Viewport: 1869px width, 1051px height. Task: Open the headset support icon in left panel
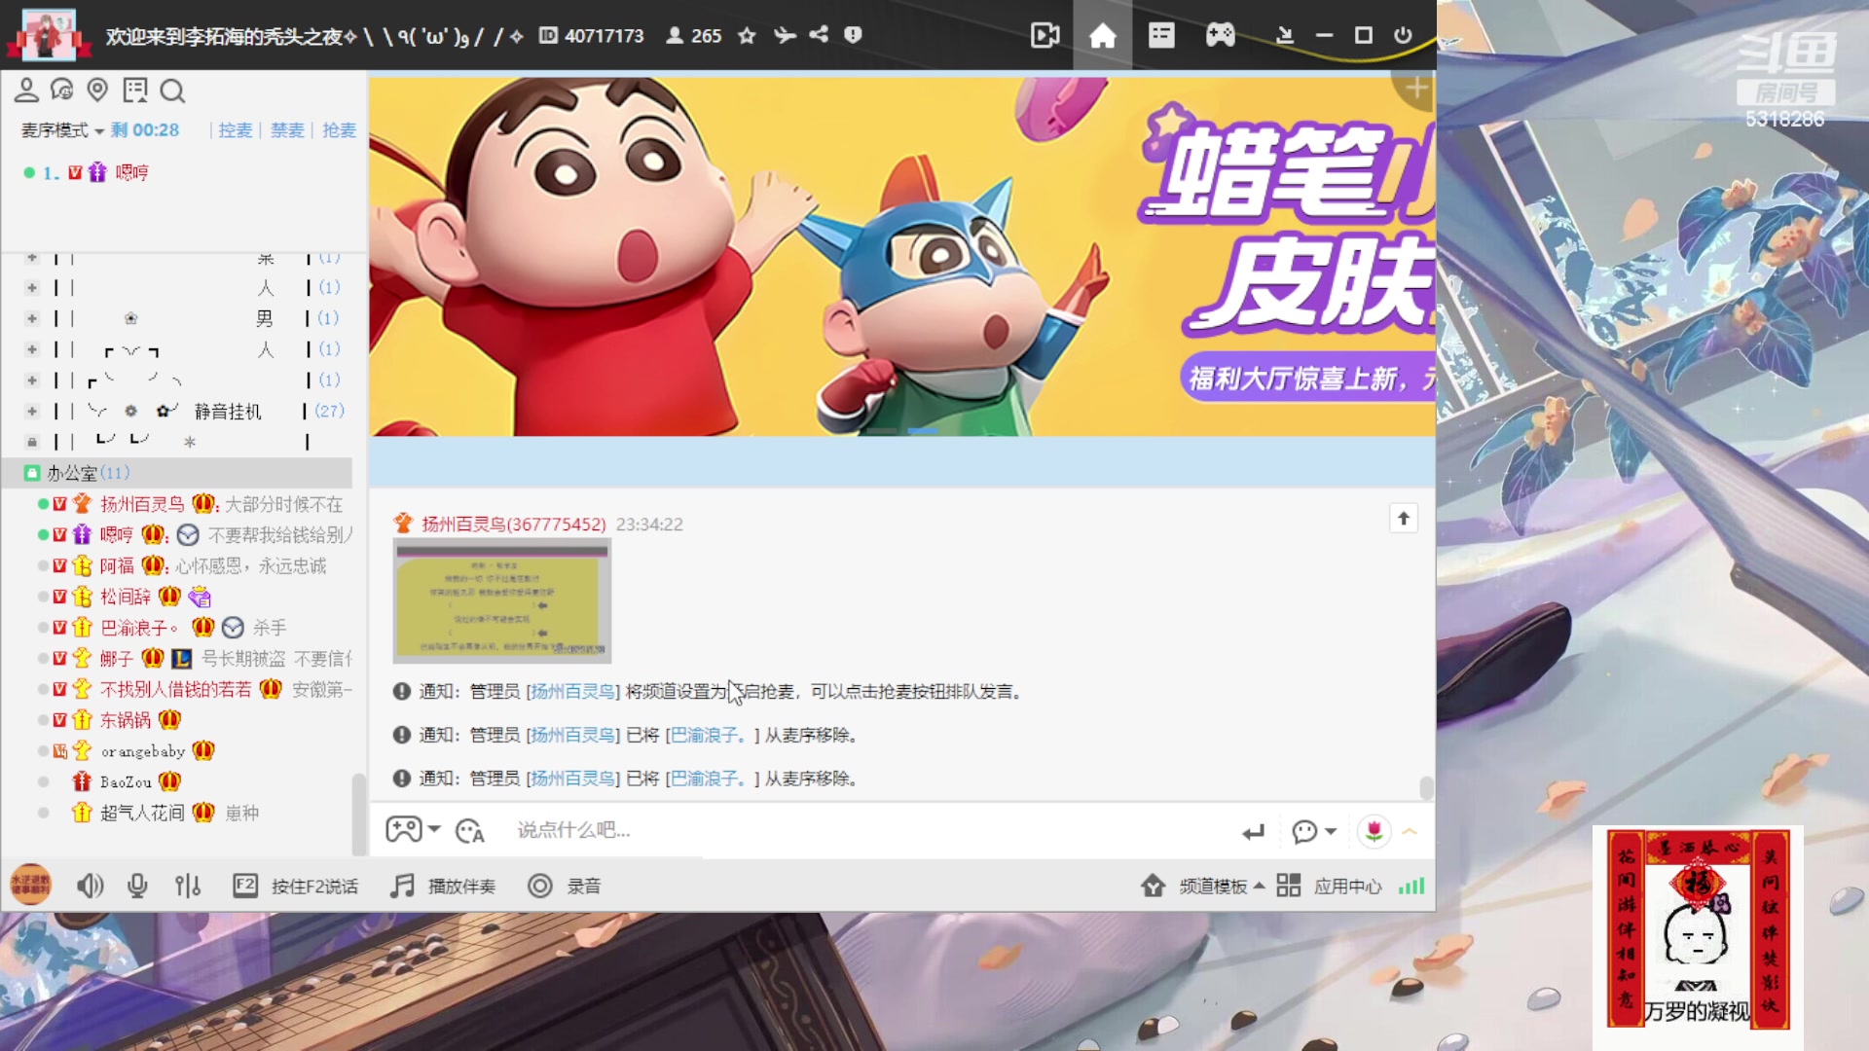coord(62,91)
